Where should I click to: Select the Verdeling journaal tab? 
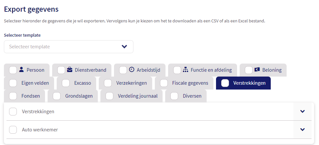[138, 96]
